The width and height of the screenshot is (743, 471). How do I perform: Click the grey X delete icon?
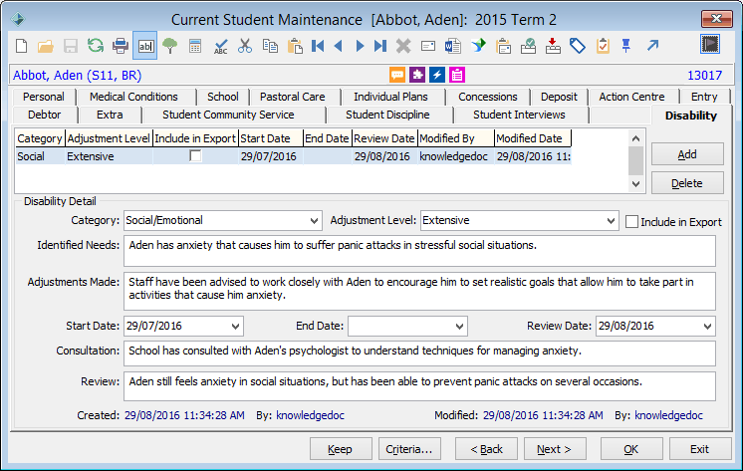click(403, 46)
